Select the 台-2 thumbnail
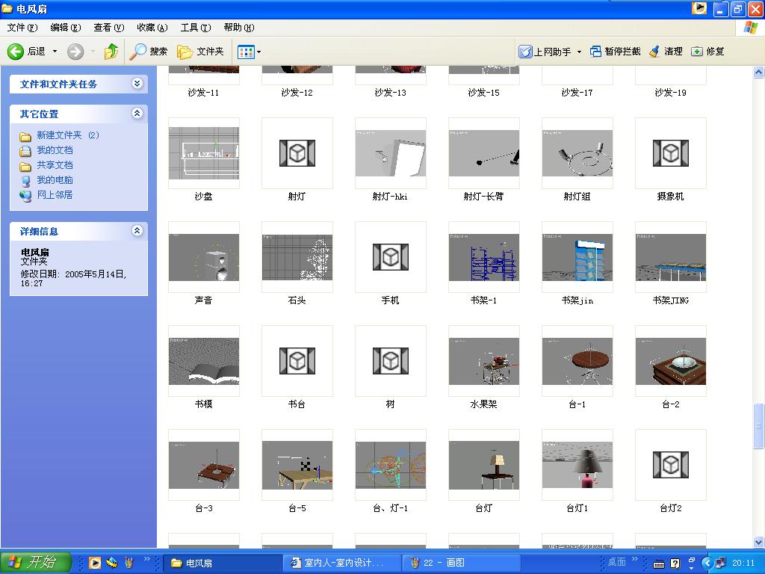The image size is (765, 574). pos(671,361)
